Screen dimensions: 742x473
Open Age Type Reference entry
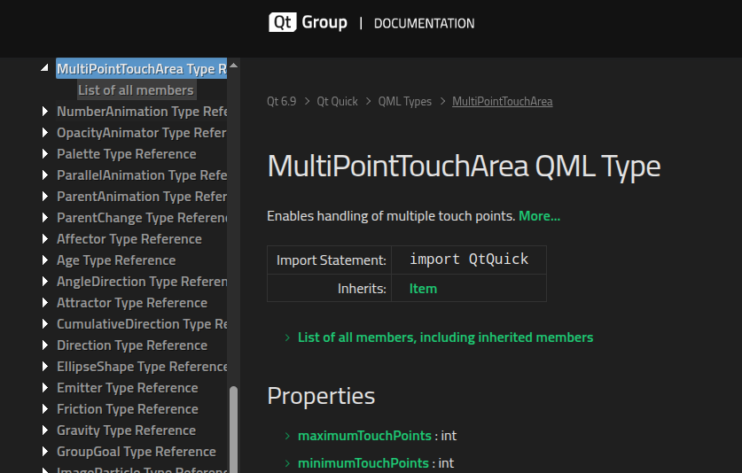(x=116, y=260)
